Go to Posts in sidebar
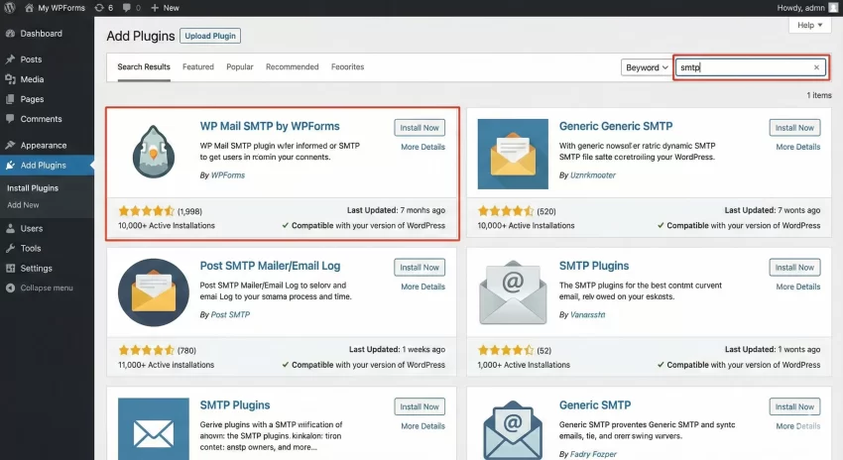Screen dimensions: 843x460 pyautogui.click(x=31, y=59)
